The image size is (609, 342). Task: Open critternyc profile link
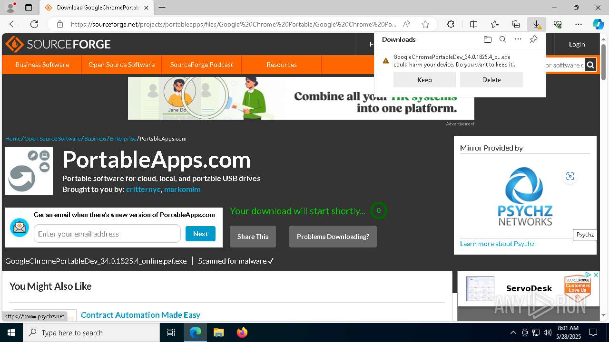[143, 190]
